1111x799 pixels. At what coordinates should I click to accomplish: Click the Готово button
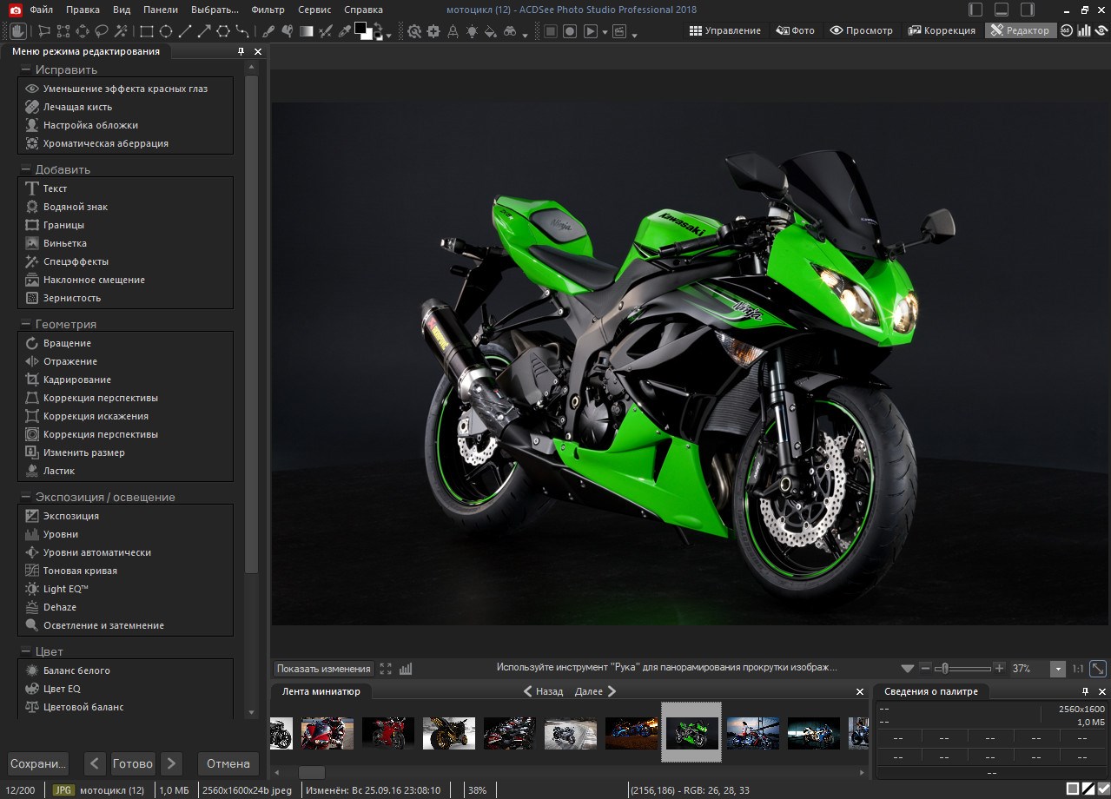133,764
